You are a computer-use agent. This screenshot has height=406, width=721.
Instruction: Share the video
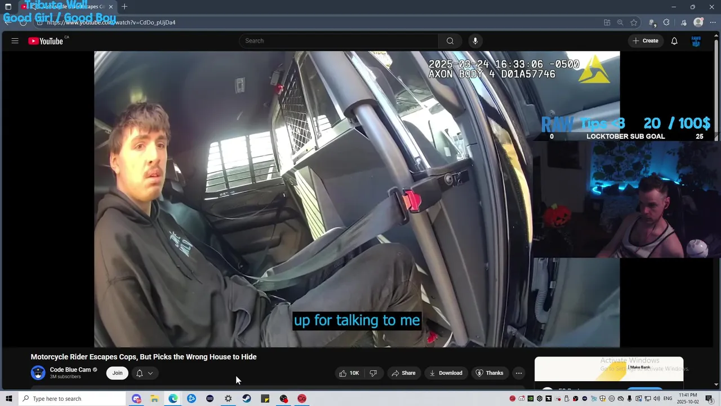point(403,373)
